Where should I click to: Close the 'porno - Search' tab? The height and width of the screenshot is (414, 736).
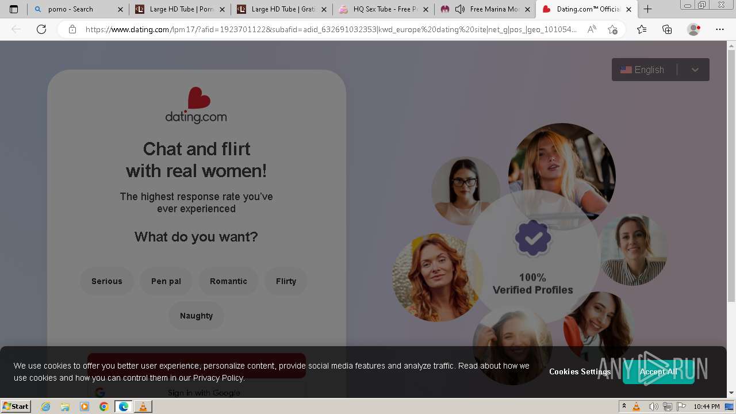[x=120, y=9]
